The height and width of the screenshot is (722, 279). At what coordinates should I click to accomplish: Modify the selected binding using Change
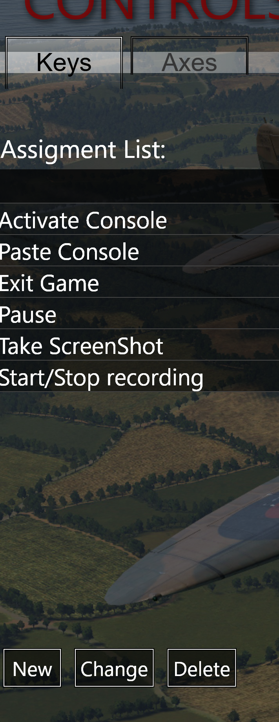[x=114, y=668]
